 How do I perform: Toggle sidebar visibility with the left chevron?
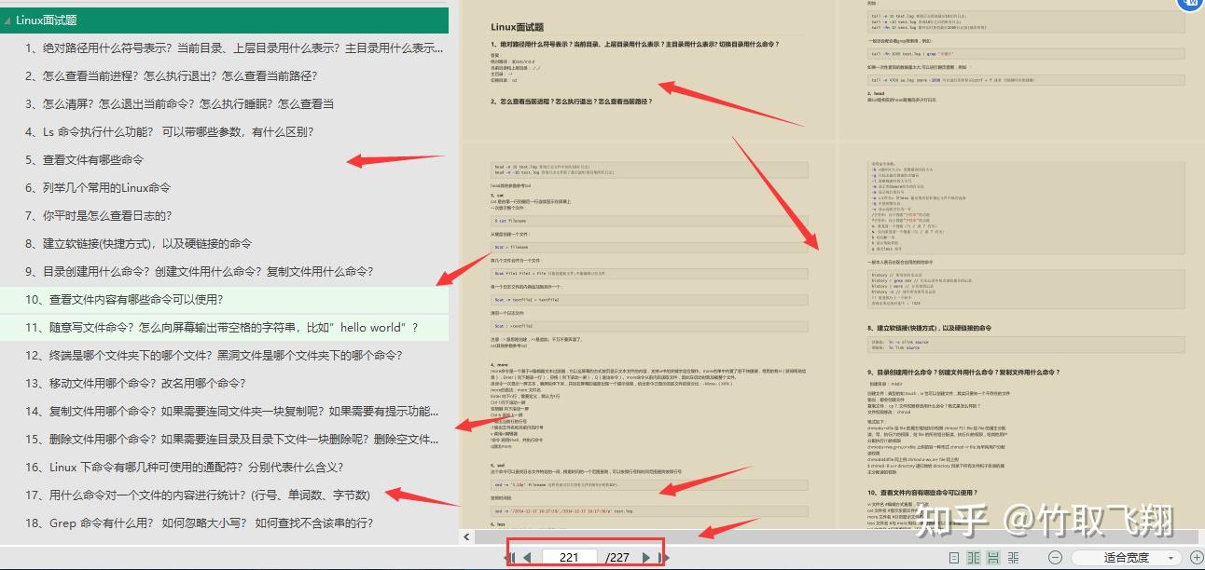(x=467, y=537)
